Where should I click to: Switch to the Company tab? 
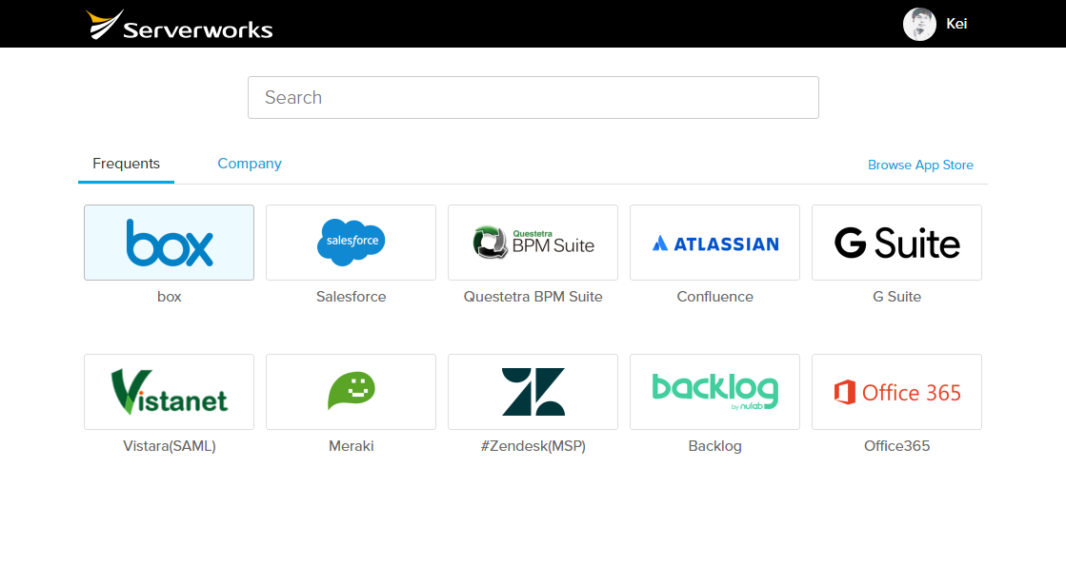pos(250,164)
